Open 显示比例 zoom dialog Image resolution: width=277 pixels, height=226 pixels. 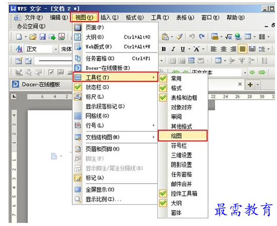pos(115,199)
